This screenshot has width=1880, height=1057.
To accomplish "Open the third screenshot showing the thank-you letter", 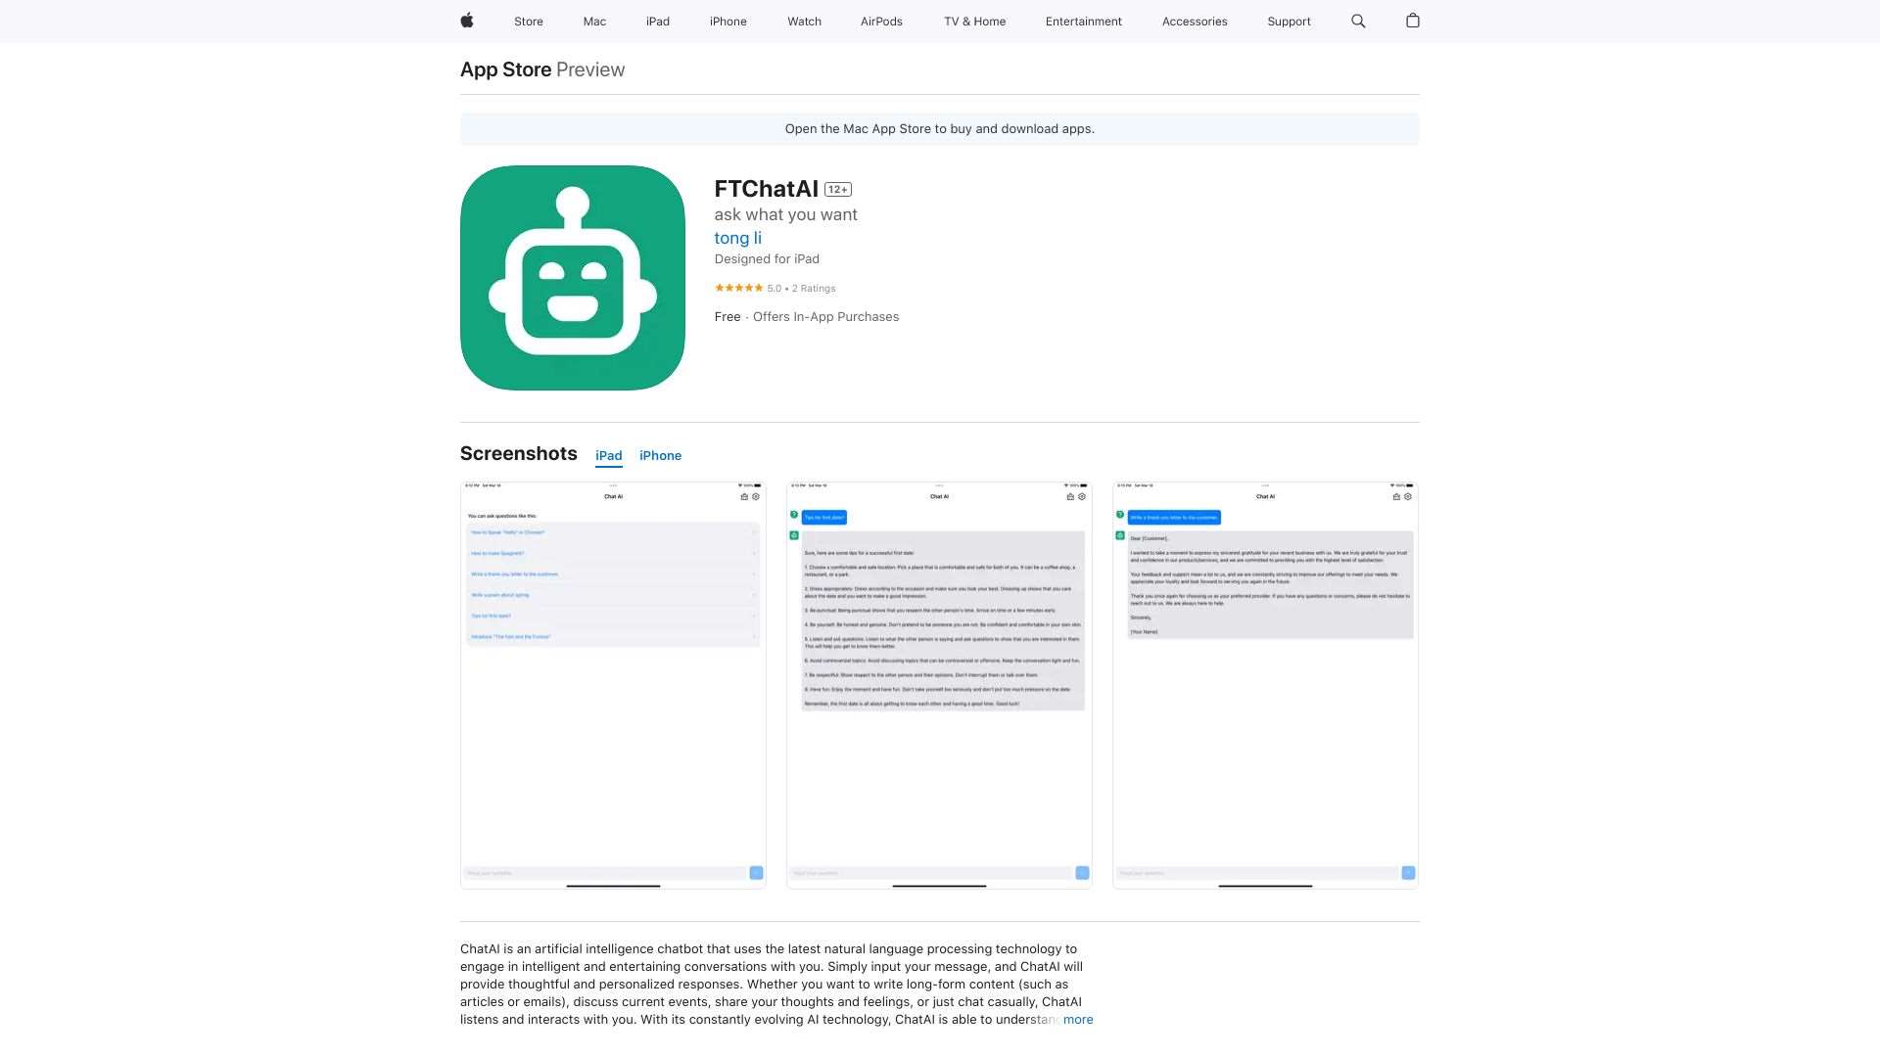I will point(1265,682).
